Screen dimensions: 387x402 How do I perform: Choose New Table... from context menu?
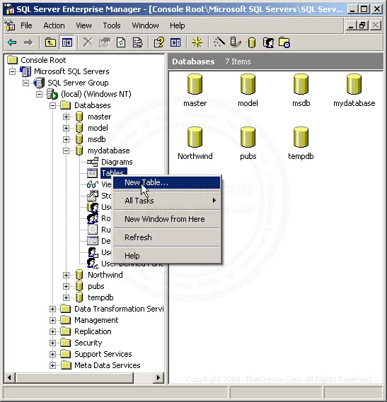(167, 182)
